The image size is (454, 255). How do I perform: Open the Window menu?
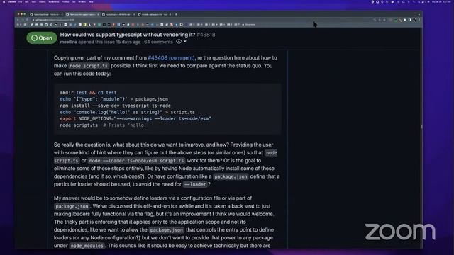click(x=82, y=1)
